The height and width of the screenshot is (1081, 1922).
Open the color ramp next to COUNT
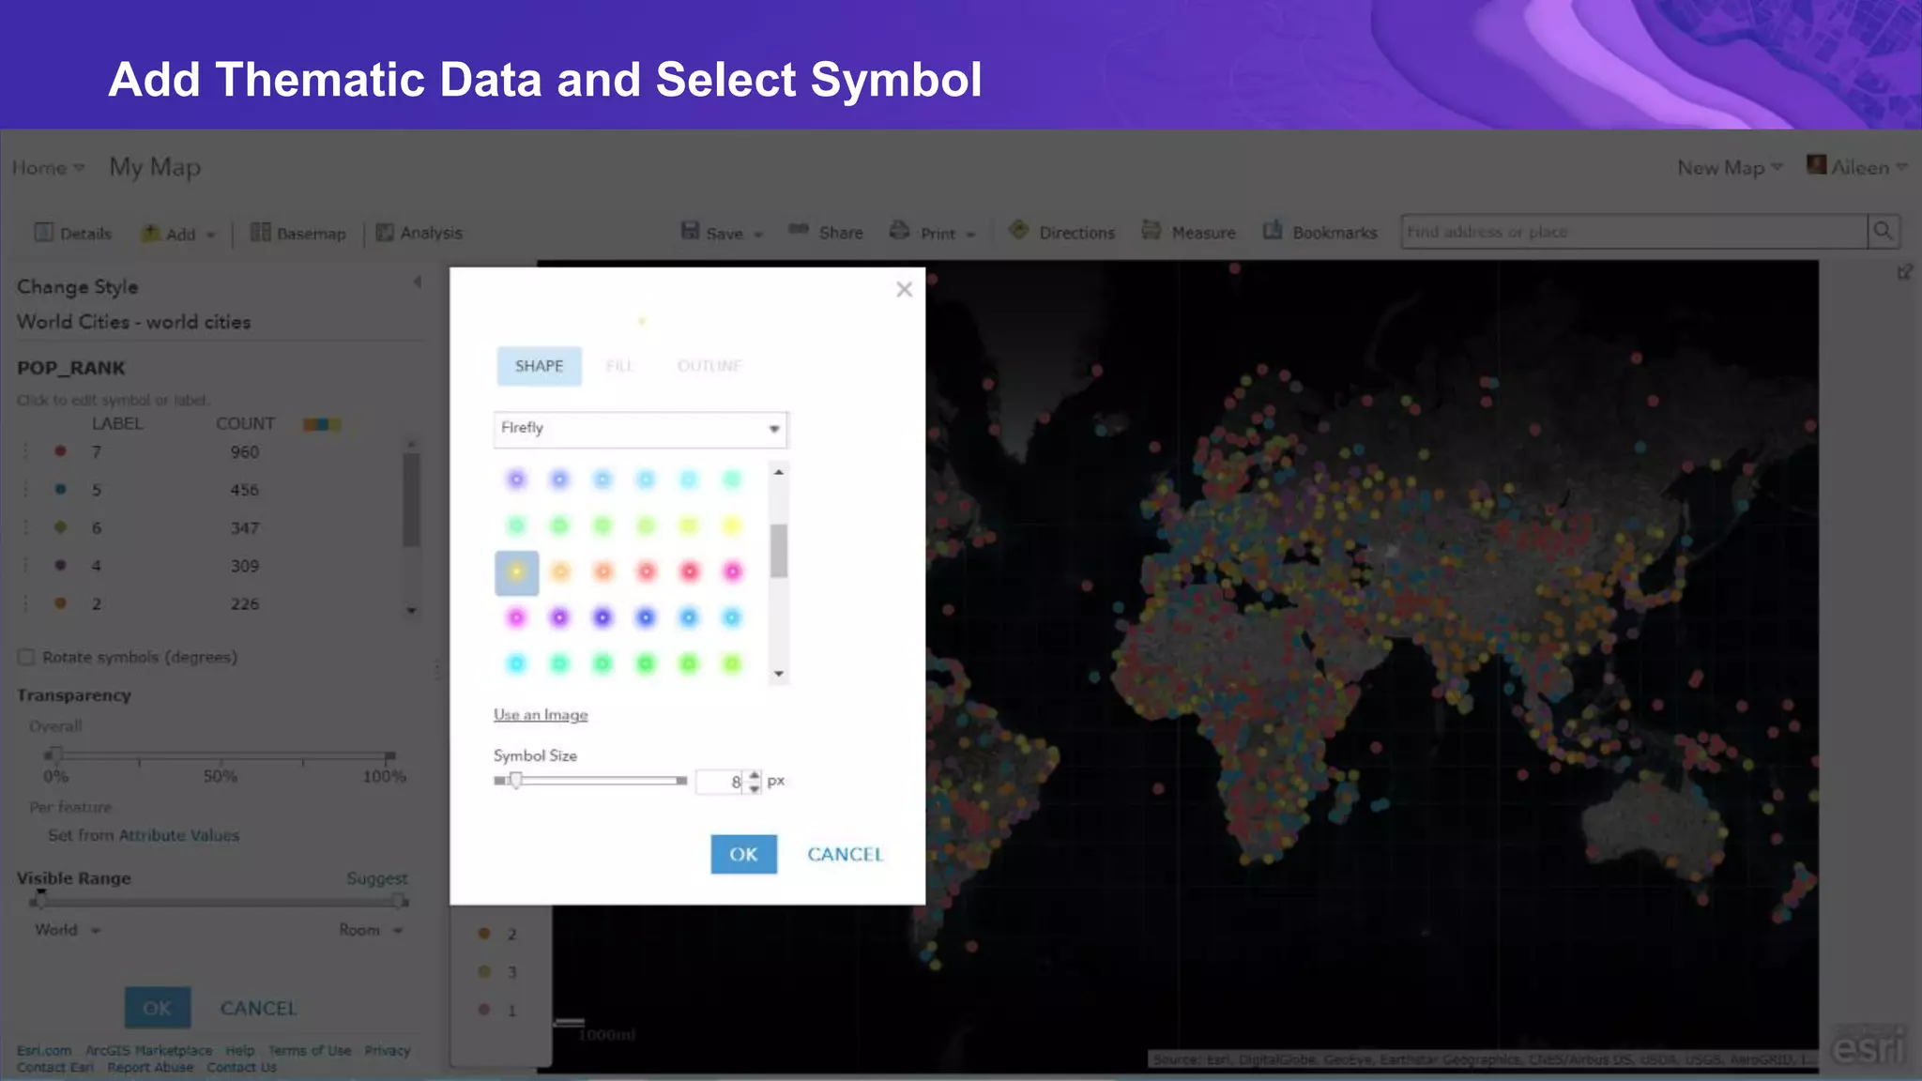click(321, 424)
